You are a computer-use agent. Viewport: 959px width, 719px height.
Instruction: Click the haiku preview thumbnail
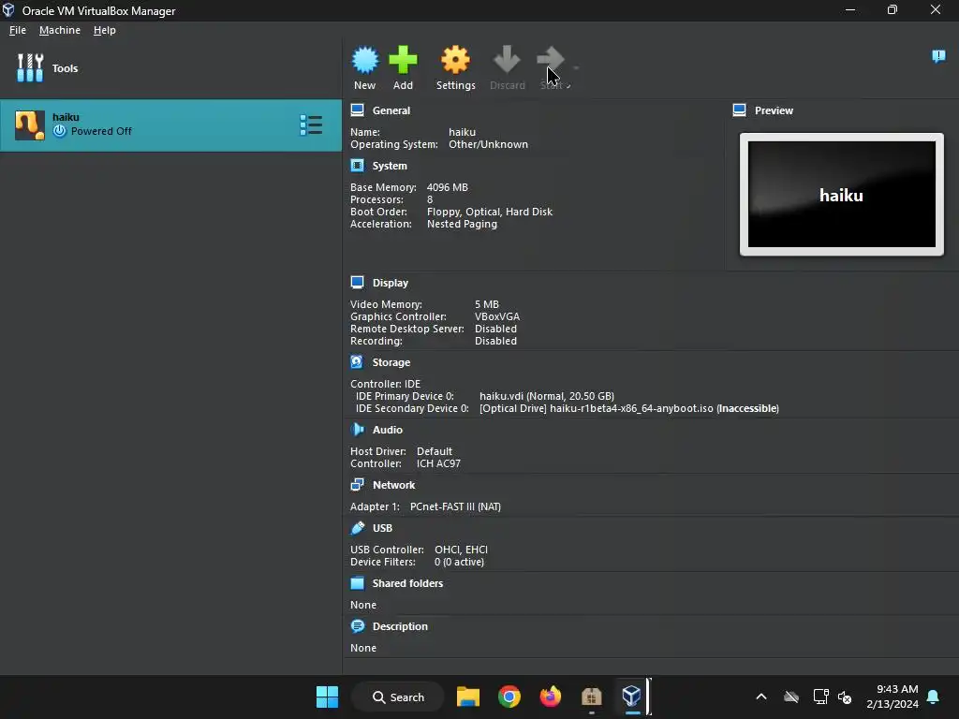tap(842, 195)
